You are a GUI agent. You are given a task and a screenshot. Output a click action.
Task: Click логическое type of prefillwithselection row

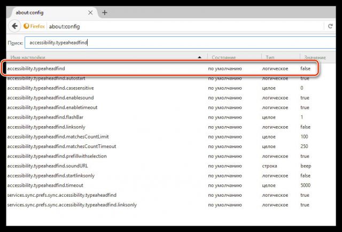(275, 156)
